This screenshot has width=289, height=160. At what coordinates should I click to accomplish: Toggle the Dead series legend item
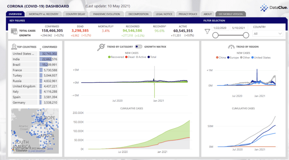130,57
